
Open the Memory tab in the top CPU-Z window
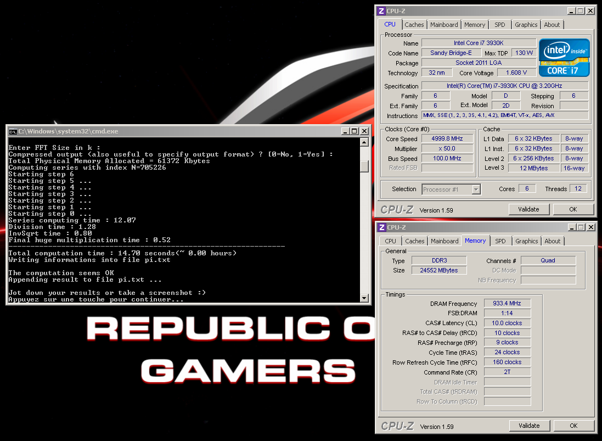475,25
